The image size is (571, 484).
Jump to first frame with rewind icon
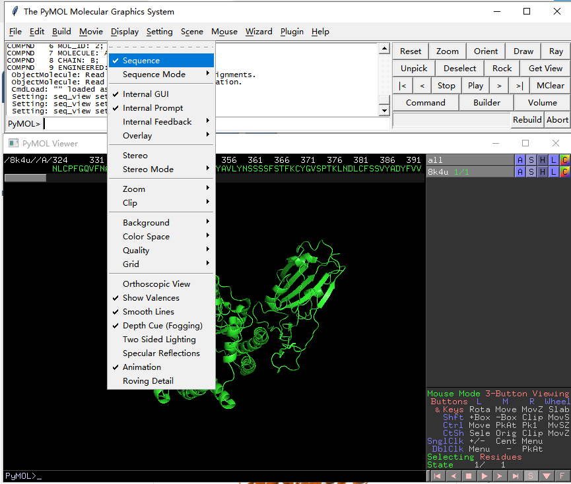(x=437, y=475)
